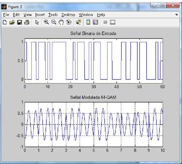Open the File menu
182x164 pixels.
6,15
